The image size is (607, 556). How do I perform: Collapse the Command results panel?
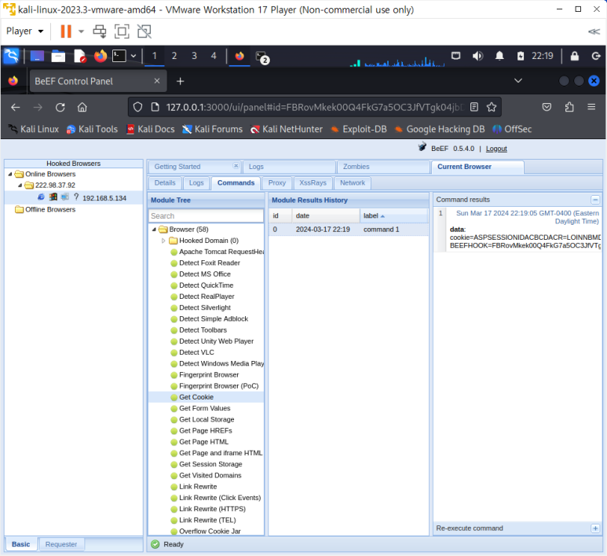595,200
